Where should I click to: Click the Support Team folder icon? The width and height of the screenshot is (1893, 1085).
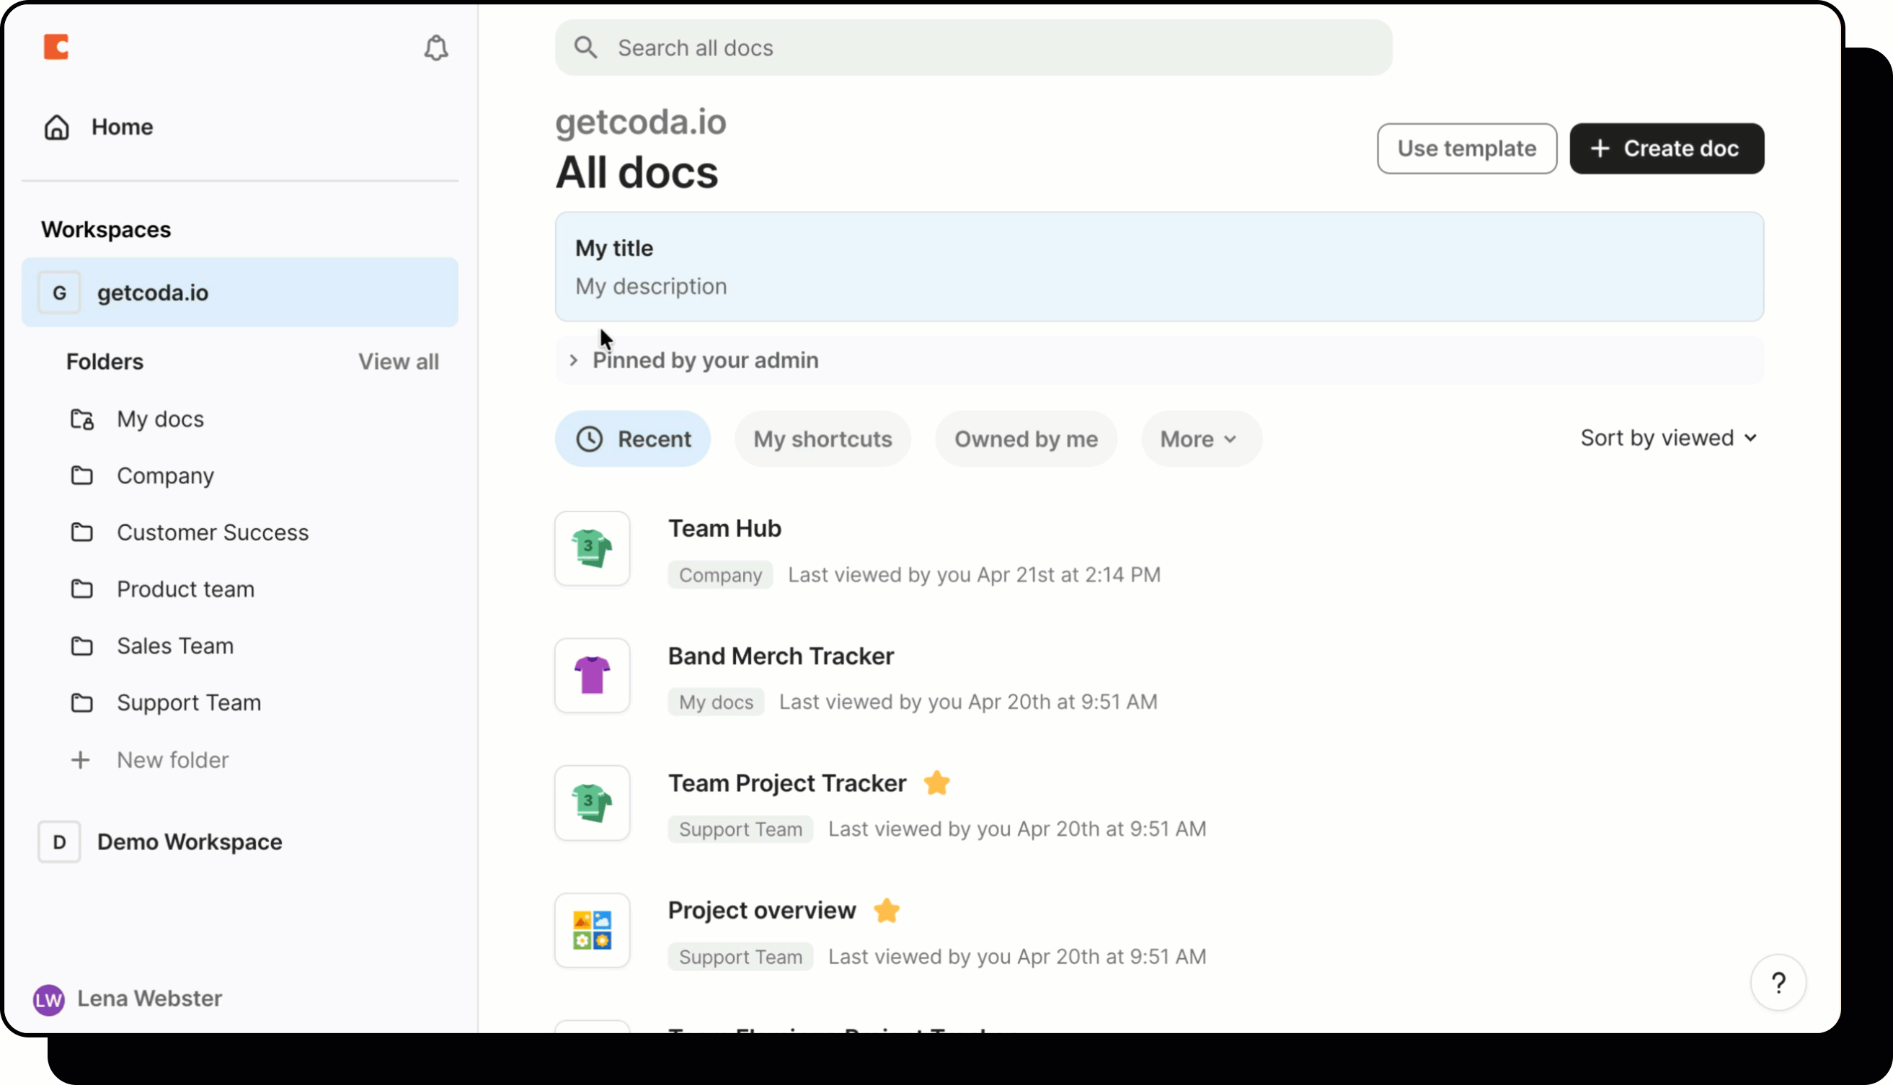click(x=82, y=702)
